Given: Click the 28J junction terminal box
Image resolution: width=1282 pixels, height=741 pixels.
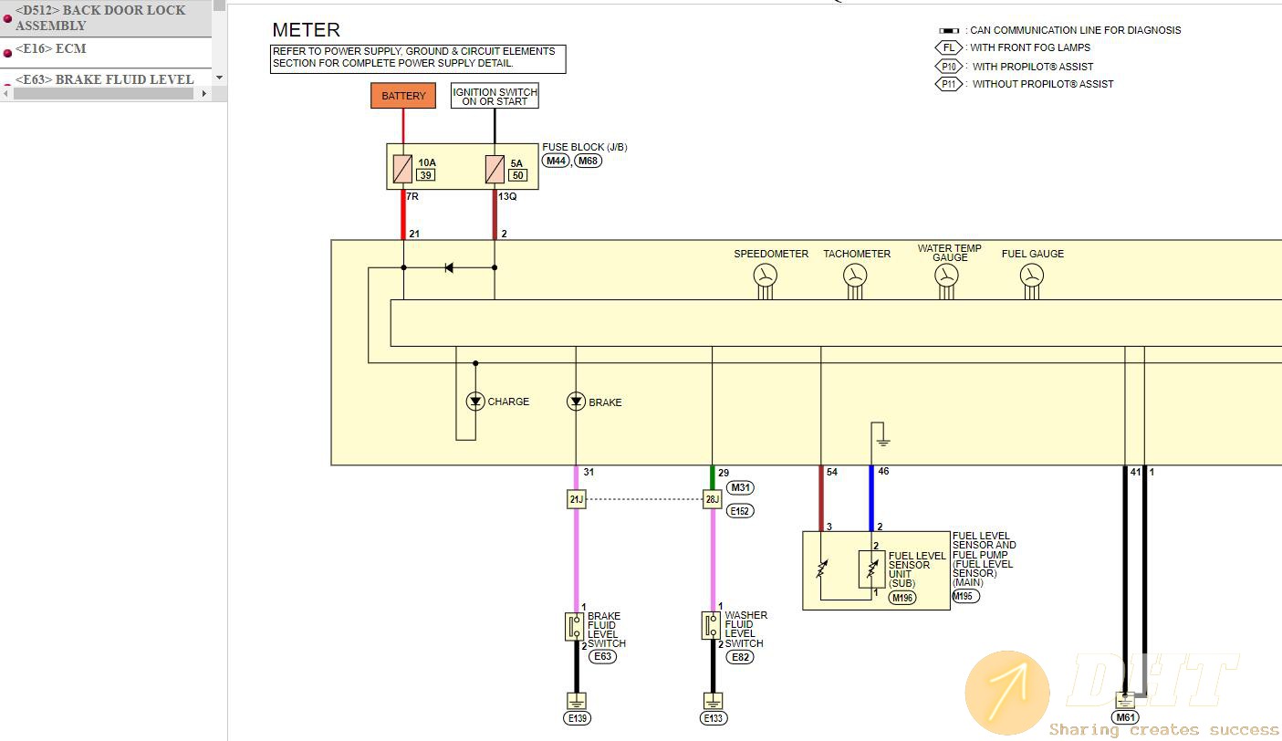Looking at the screenshot, I should click(713, 499).
